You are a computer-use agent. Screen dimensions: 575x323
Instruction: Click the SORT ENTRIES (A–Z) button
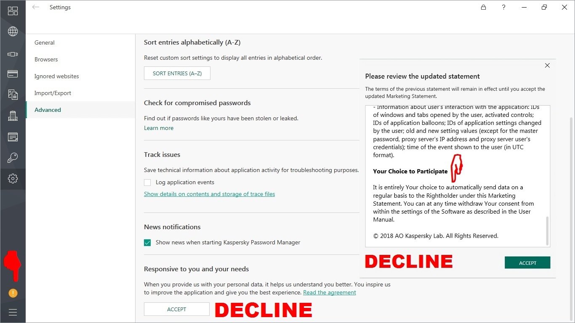(177, 73)
